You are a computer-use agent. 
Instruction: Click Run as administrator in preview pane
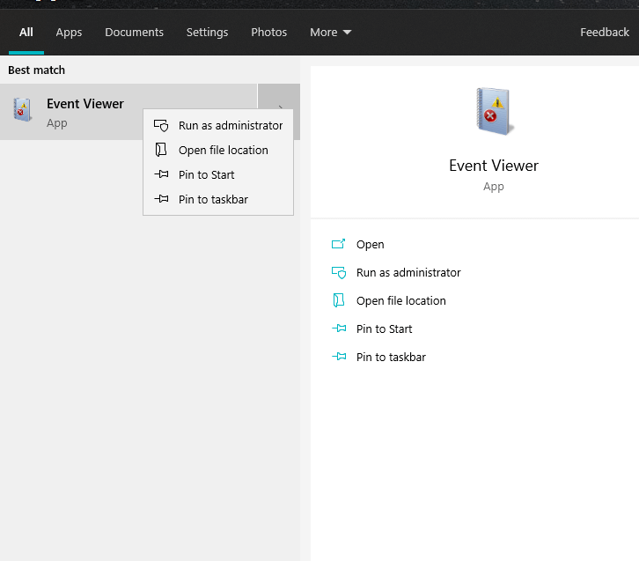pos(408,272)
